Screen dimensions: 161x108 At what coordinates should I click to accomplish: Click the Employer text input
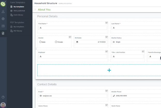click(72, 57)
